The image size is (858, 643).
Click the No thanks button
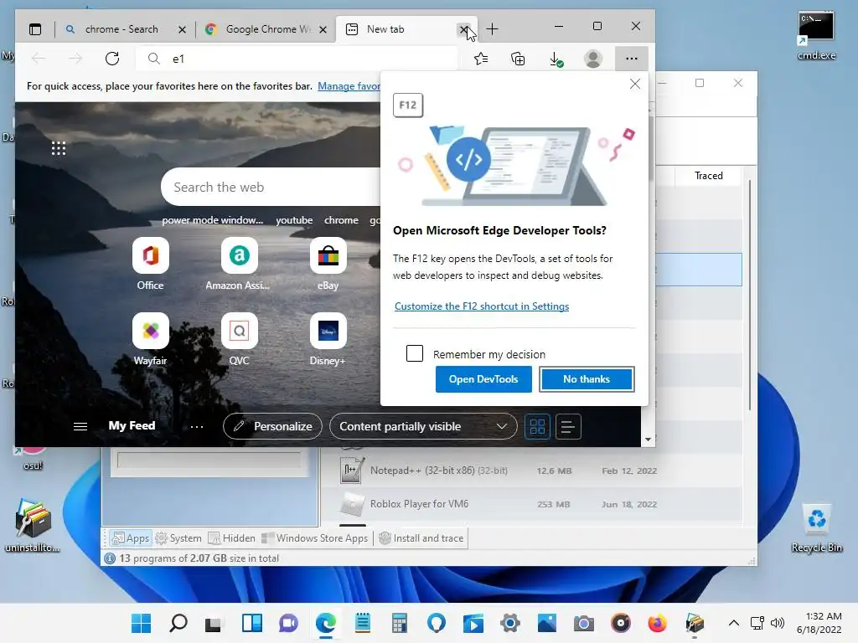(587, 379)
